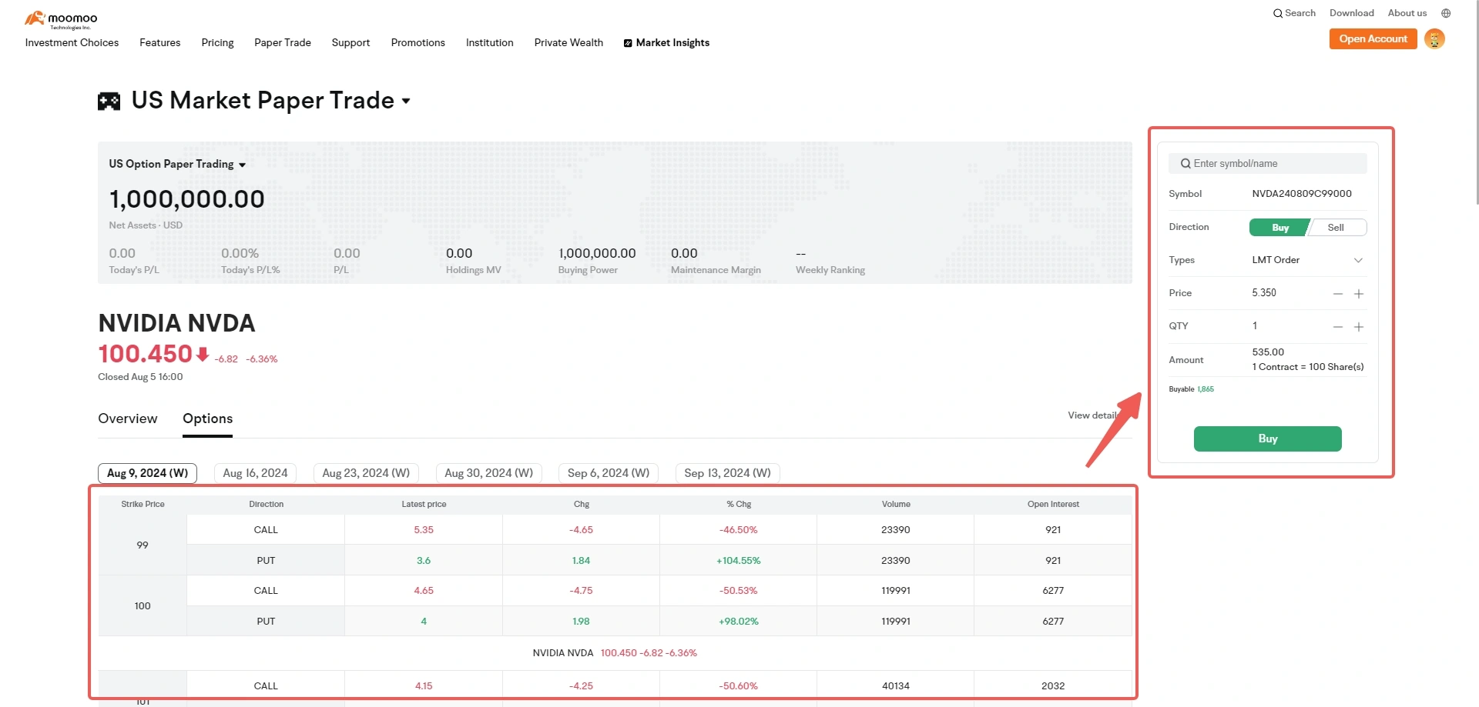
Task: Click the Enter symbol/name field
Action: 1268,164
